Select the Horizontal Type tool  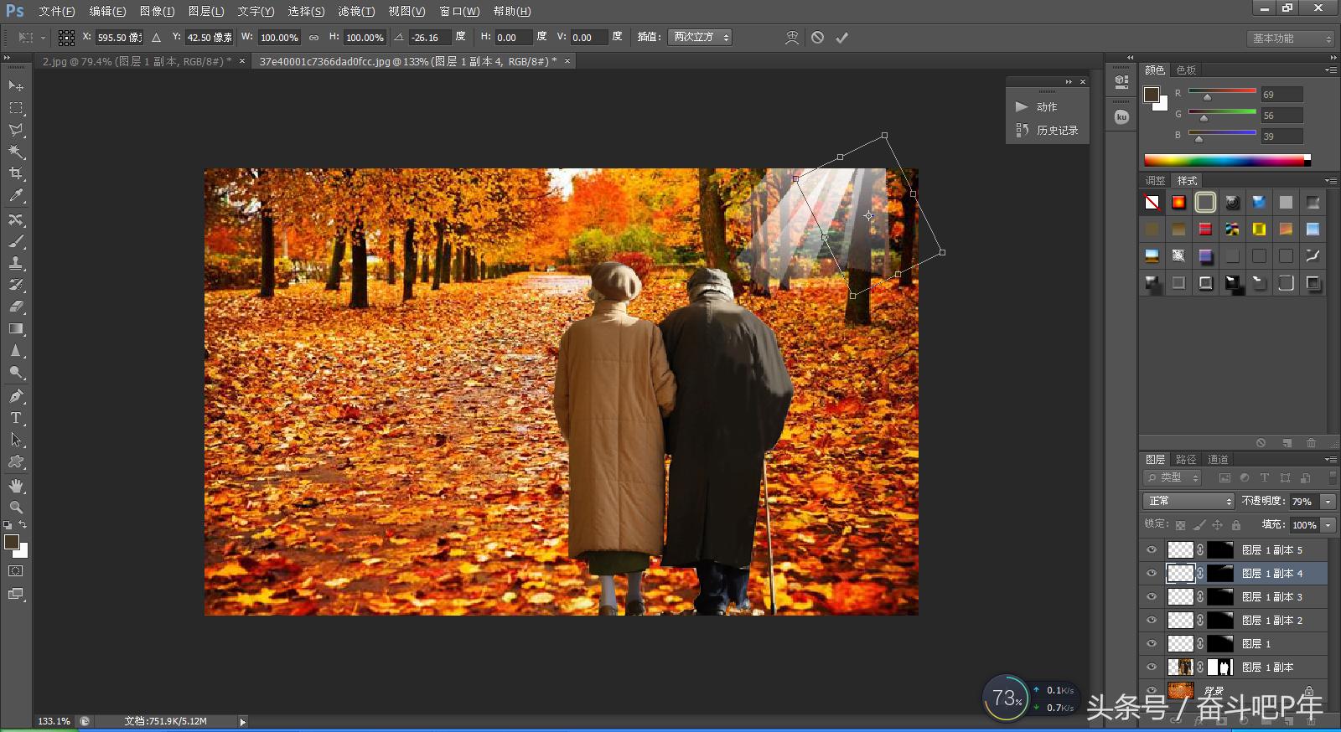(16, 418)
